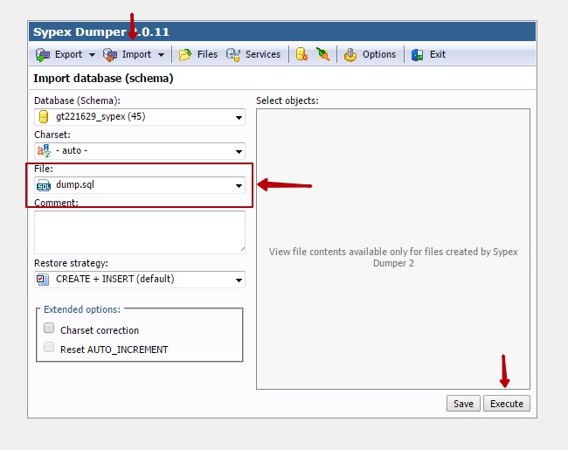Open the Export dropdown arrow
The width and height of the screenshot is (568, 450).
click(x=92, y=55)
